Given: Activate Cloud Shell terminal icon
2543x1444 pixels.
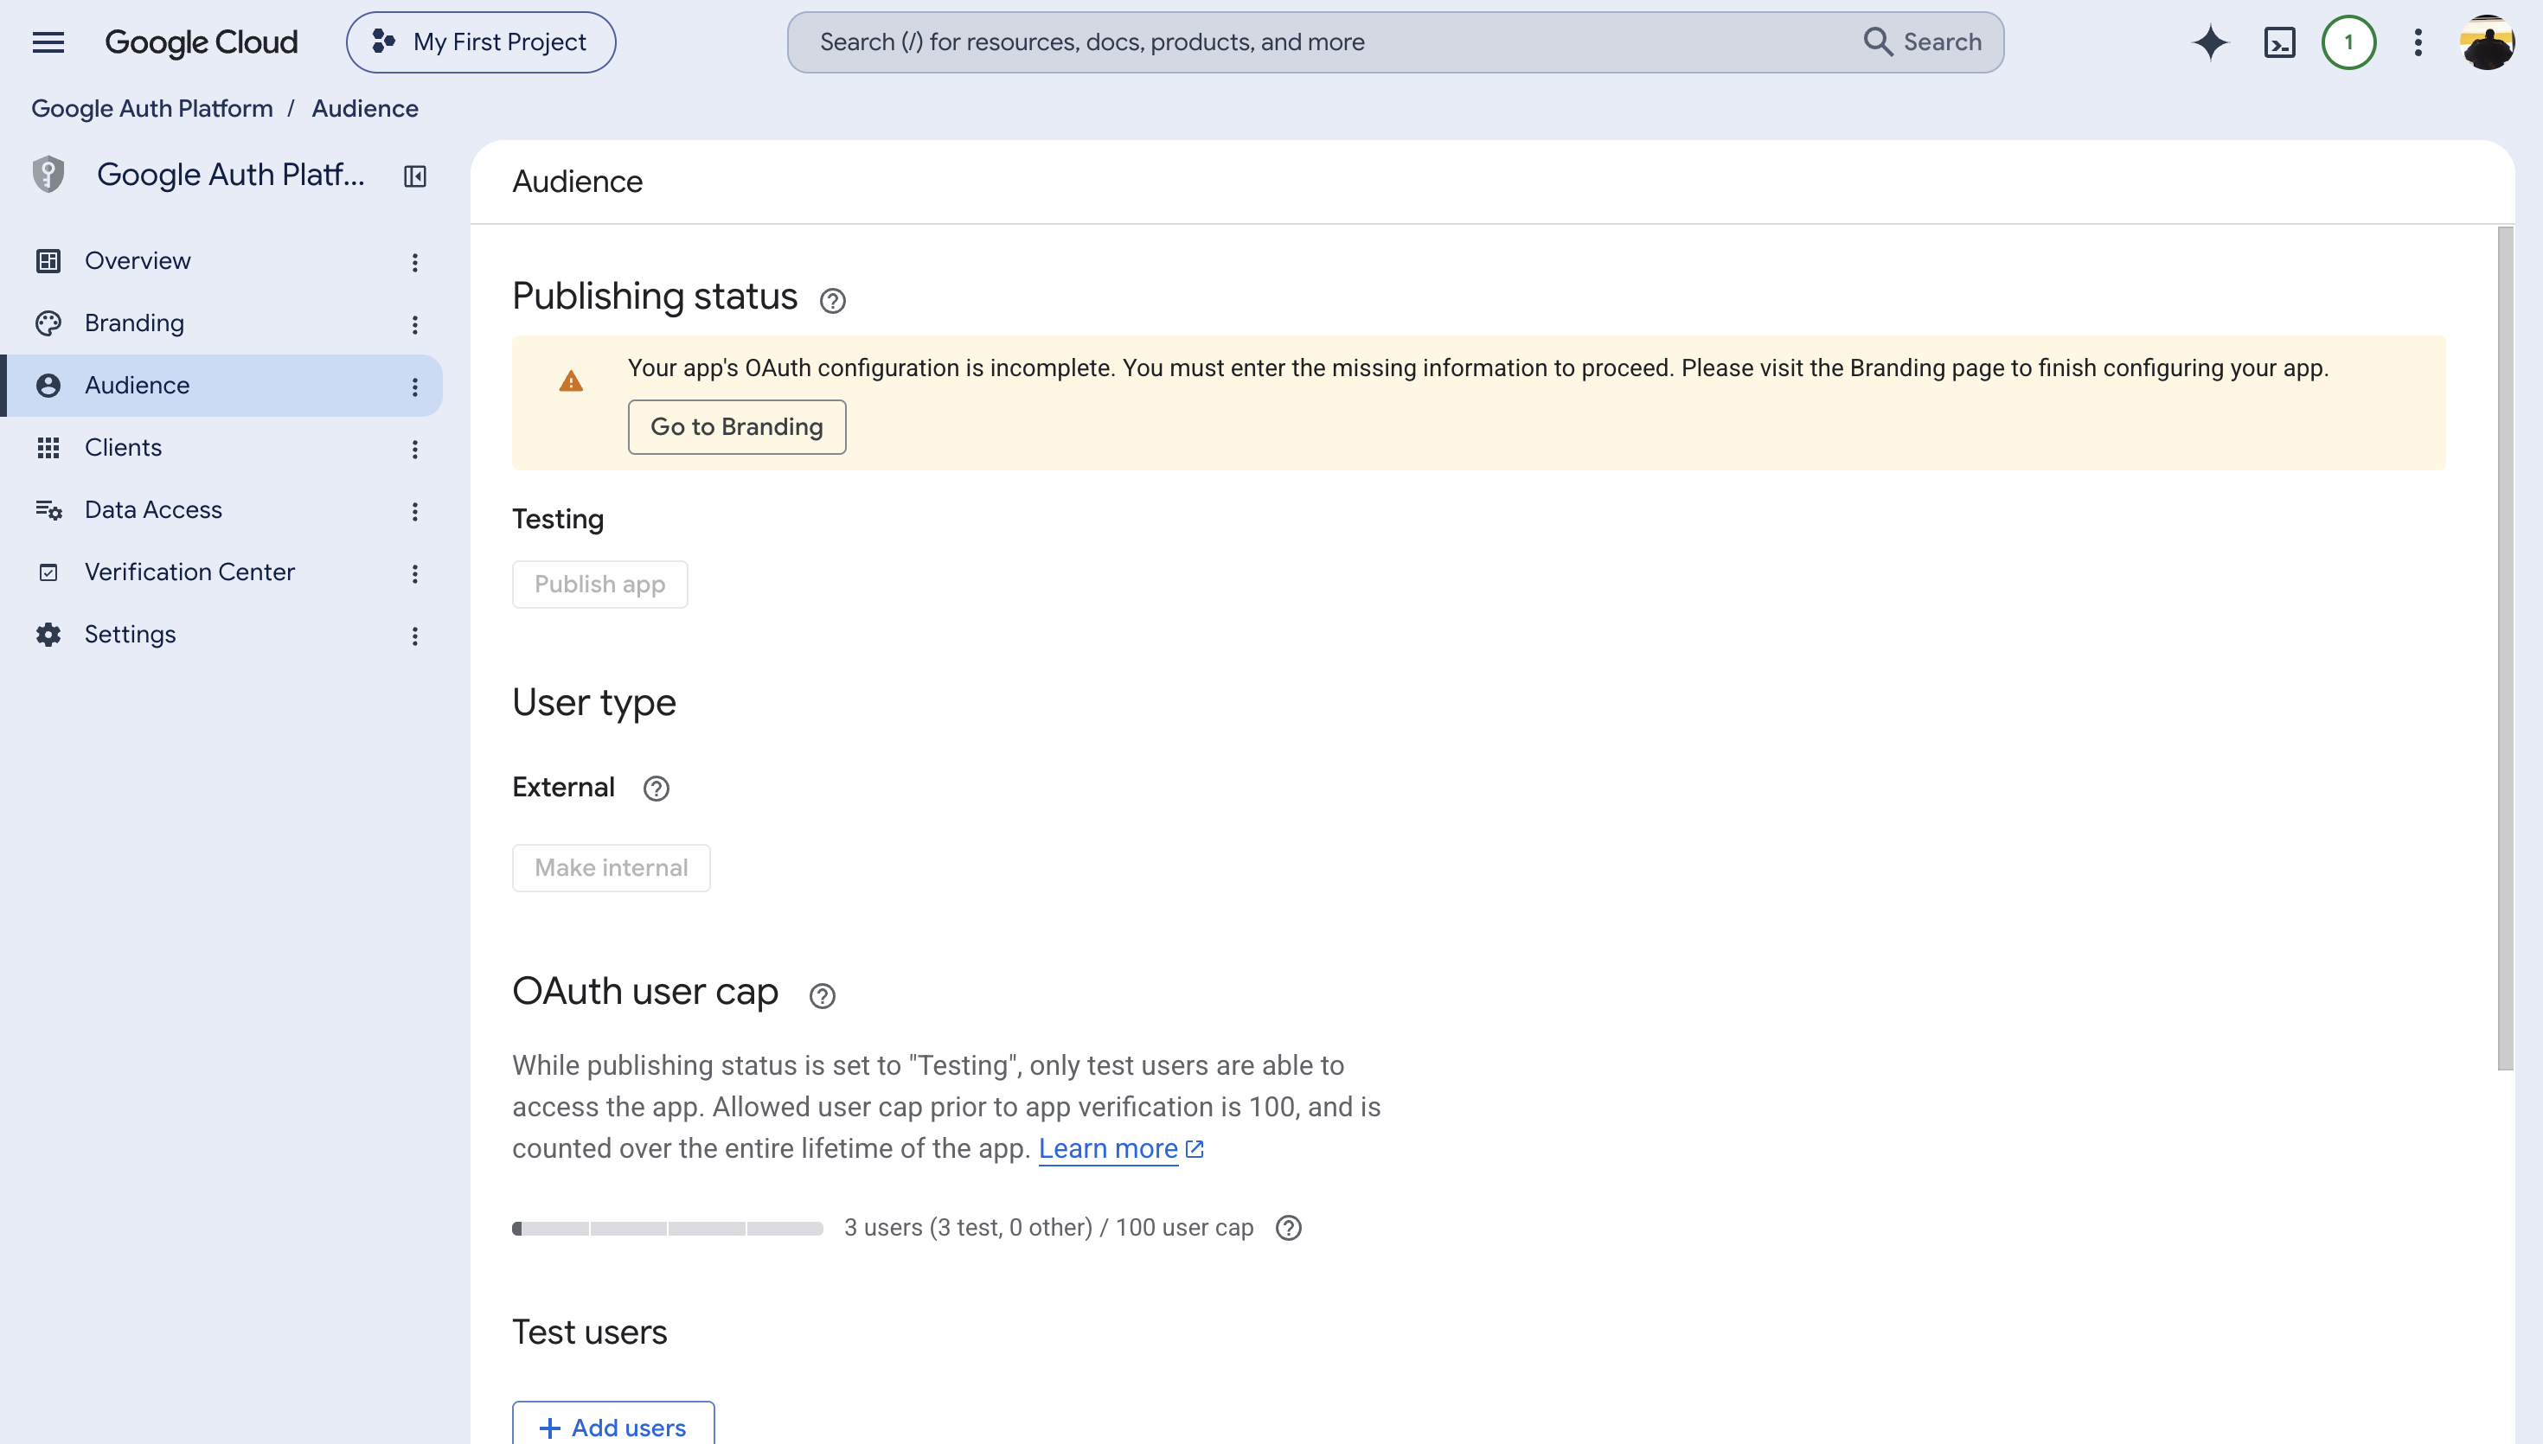Looking at the screenshot, I should pos(2279,42).
